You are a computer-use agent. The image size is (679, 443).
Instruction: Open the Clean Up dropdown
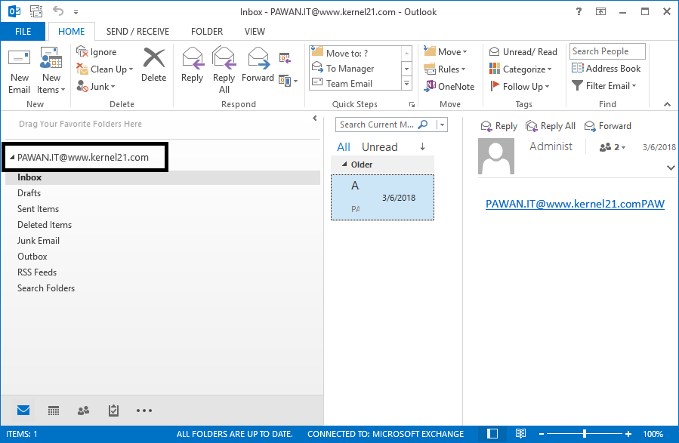click(105, 69)
